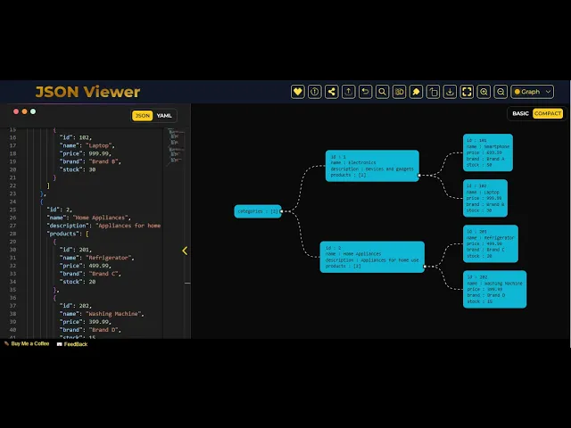
Task: Click the download icon
Action: [450, 92]
